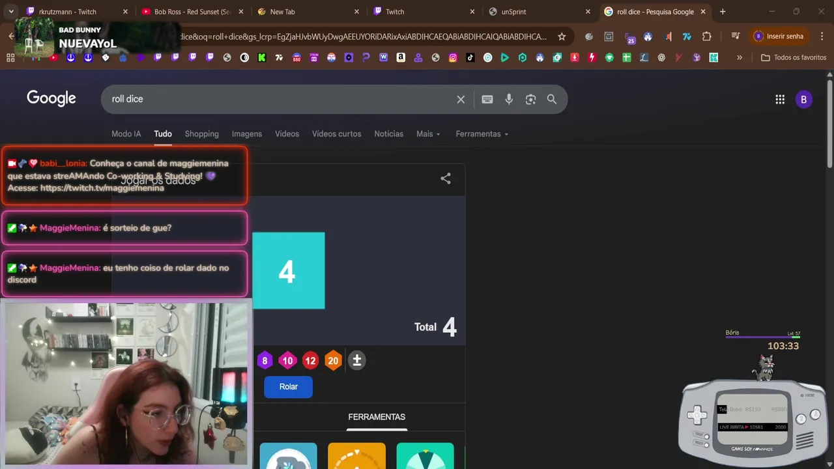
Task: Switch to Modo IA results
Action: pos(126,134)
